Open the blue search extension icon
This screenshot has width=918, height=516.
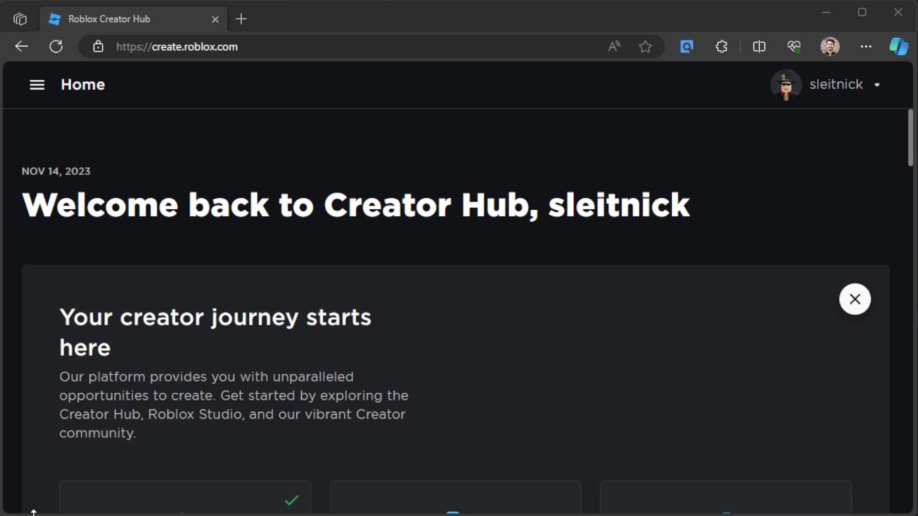pos(687,46)
